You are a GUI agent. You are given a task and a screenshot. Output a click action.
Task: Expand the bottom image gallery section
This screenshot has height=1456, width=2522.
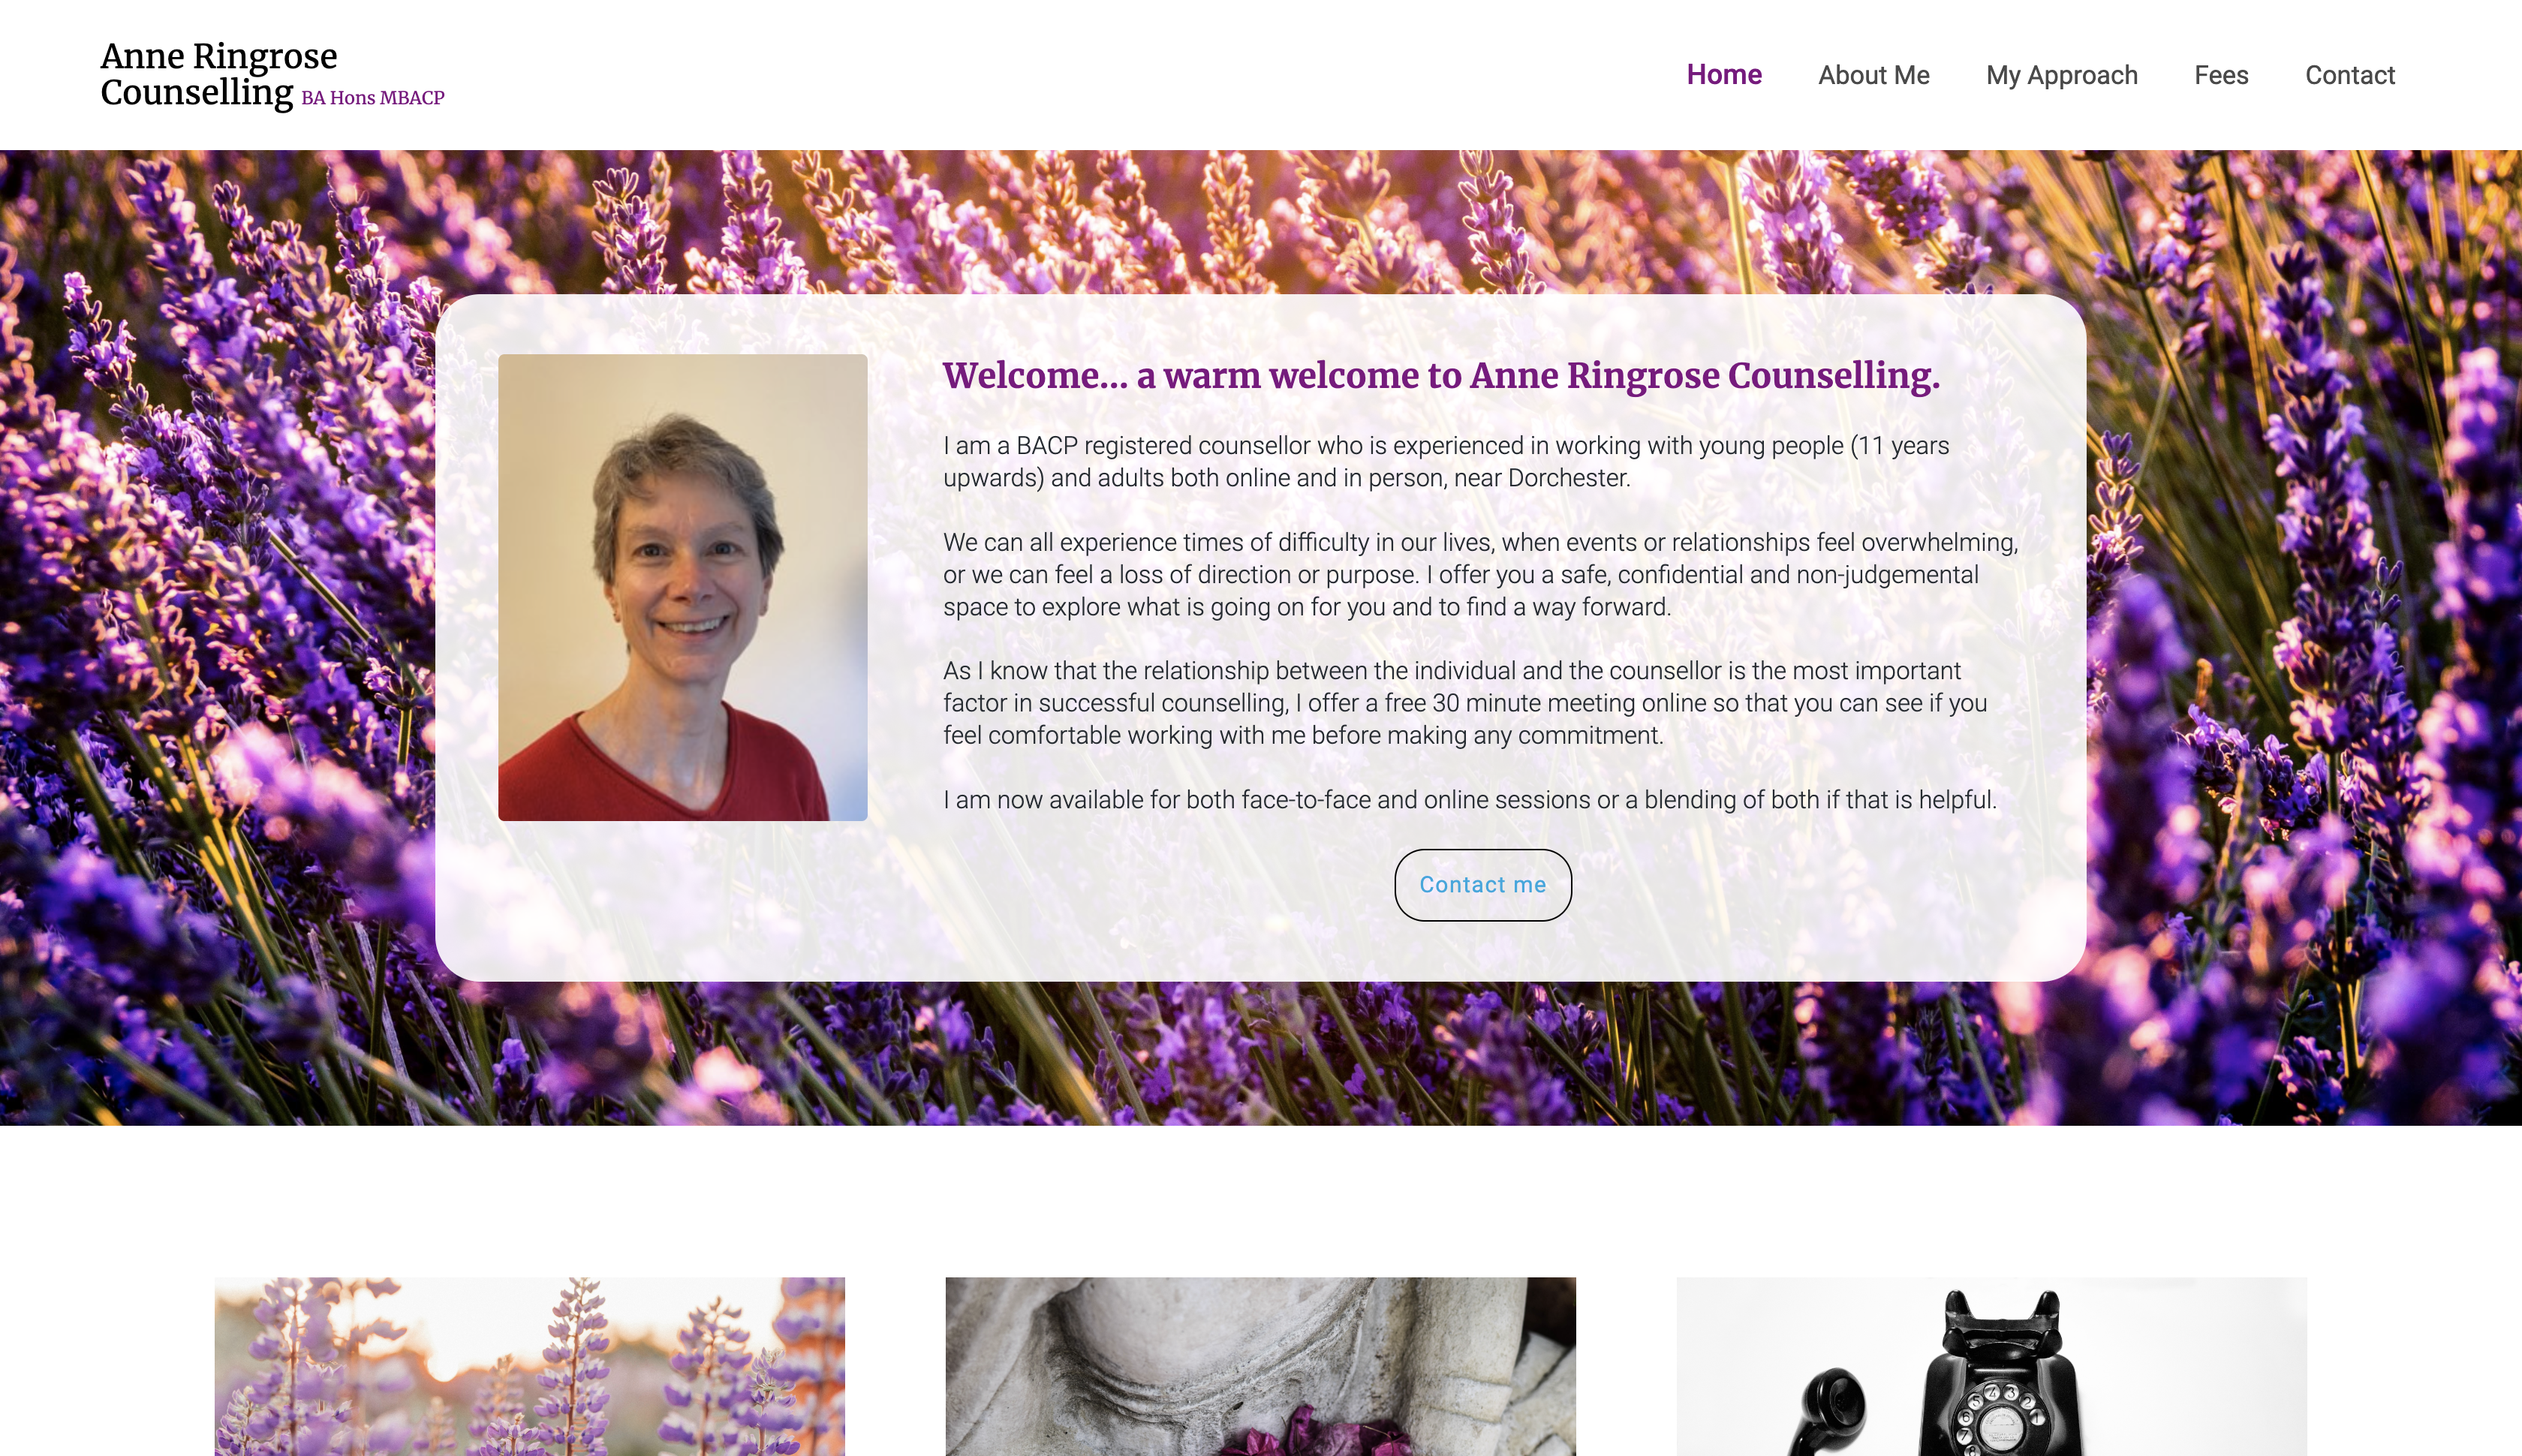tap(1260, 1366)
